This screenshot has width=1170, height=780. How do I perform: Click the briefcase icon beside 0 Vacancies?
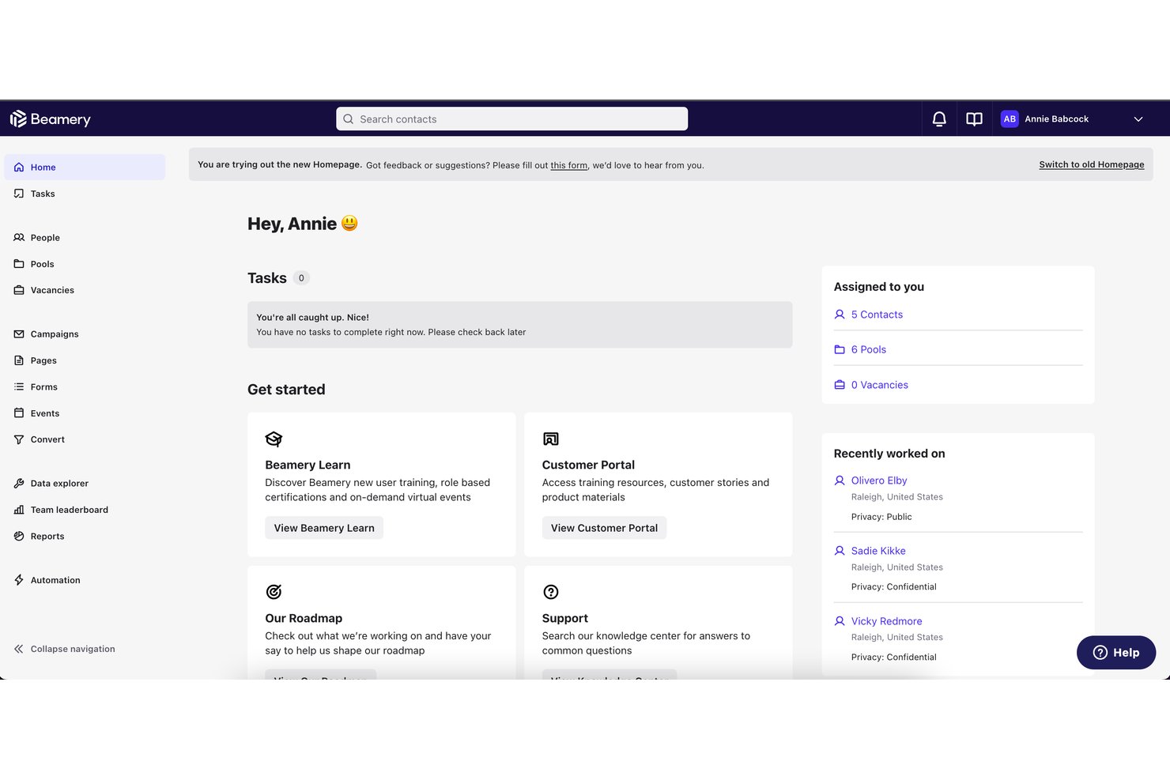840,385
